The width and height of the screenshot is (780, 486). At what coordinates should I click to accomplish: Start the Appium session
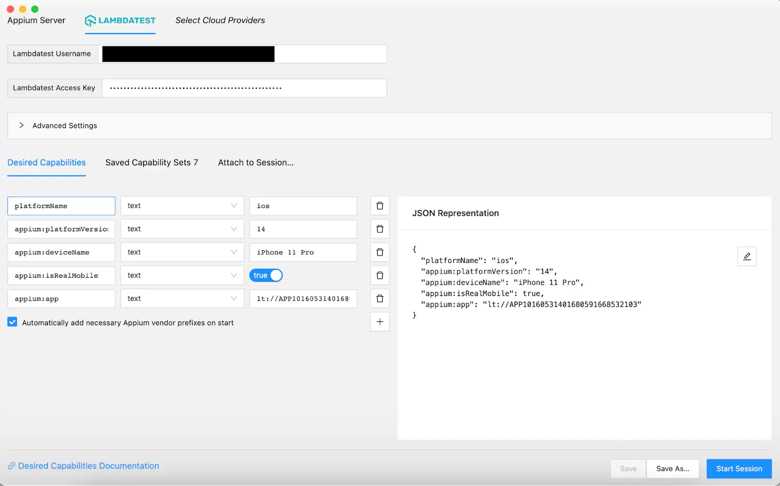(x=739, y=468)
